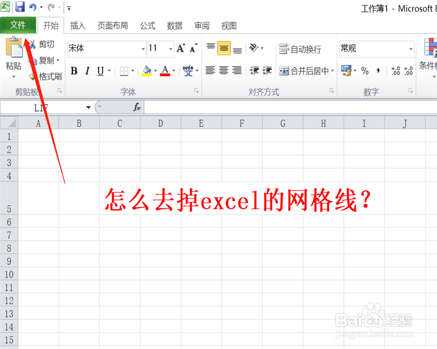The width and height of the screenshot is (437, 349).
Task: Open the 剪贴板 dialog launcher
Action: pyautogui.click(x=59, y=91)
